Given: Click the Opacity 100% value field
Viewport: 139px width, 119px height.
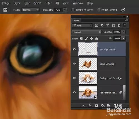Looking at the screenshot, I should click(x=117, y=32).
